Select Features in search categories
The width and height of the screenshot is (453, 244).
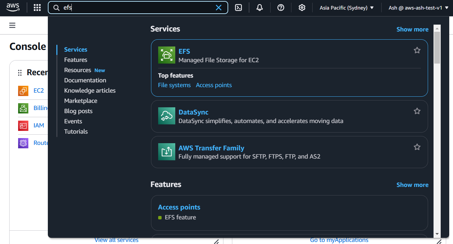coord(75,60)
